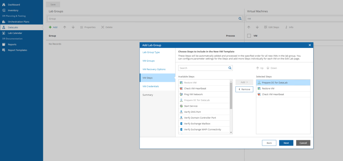Select Verify Exchange Mailbox step

(199, 123)
